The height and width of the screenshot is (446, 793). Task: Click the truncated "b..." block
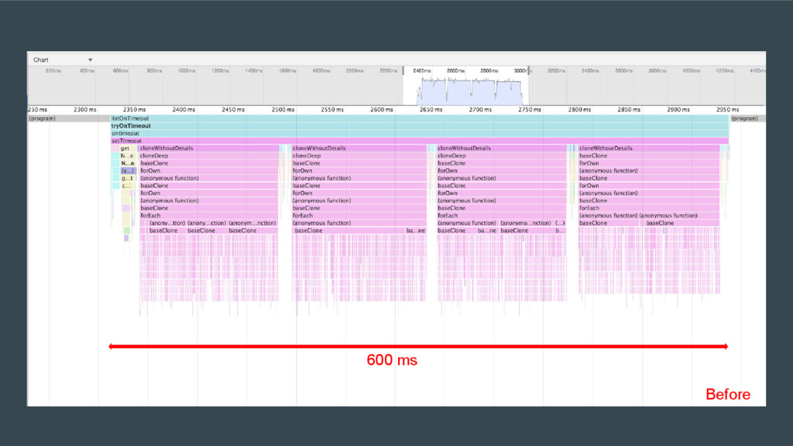[561, 231]
